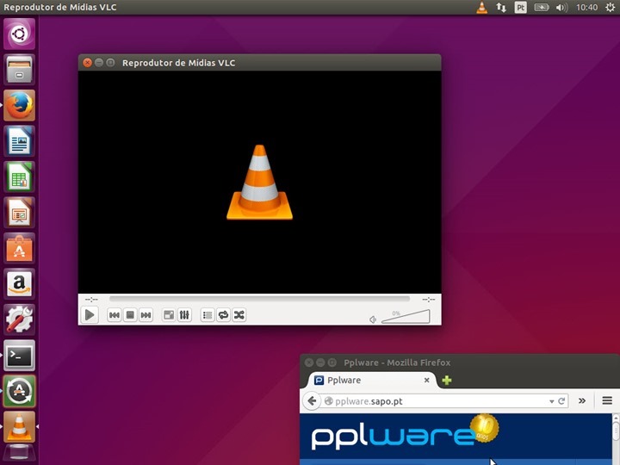Open System Settings from launcher
This screenshot has height=465, width=620.
click(19, 319)
